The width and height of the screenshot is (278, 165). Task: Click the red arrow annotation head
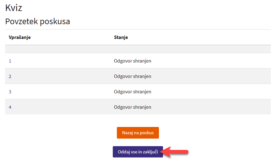[166, 152]
